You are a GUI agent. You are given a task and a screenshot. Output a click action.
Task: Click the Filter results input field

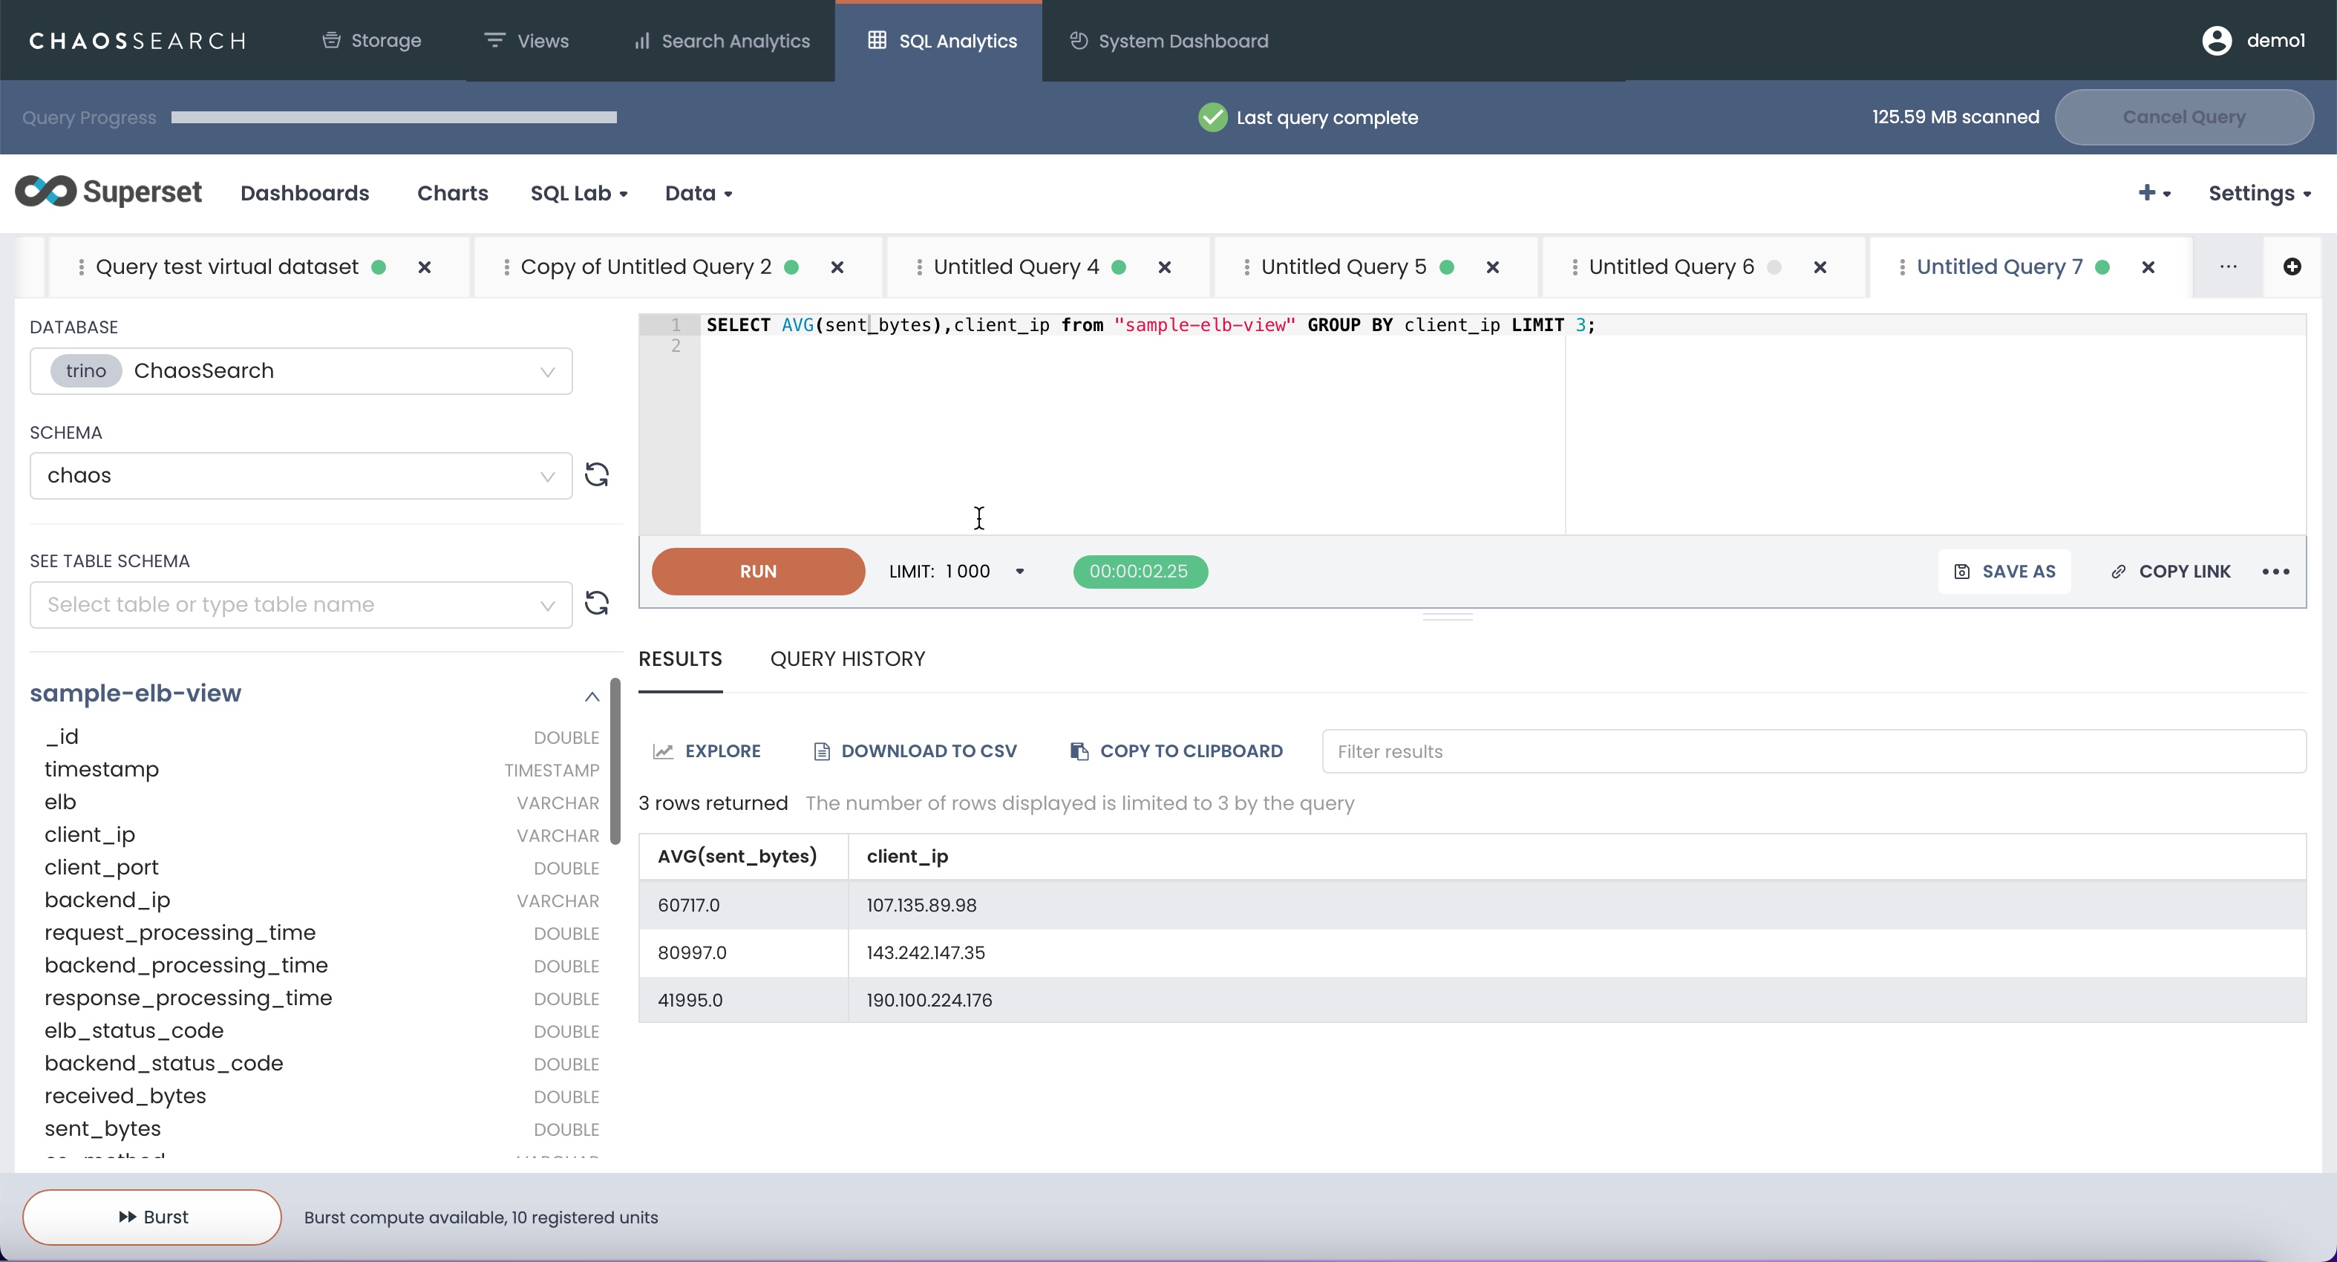[1813, 751]
